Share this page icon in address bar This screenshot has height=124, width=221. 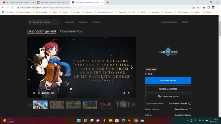click(193, 7)
